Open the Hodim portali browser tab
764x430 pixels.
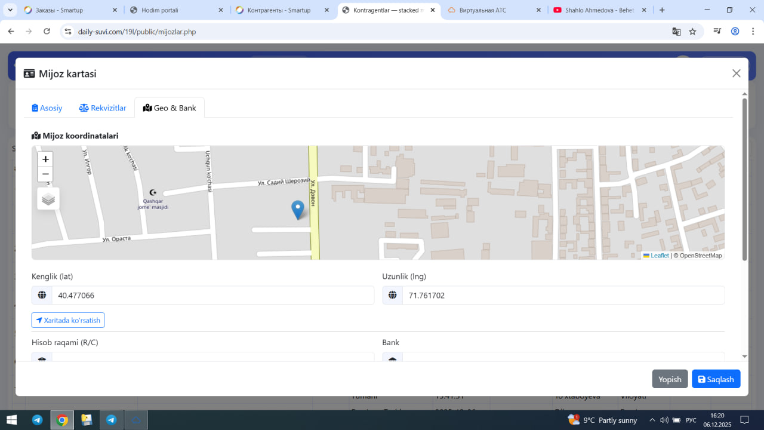[172, 10]
